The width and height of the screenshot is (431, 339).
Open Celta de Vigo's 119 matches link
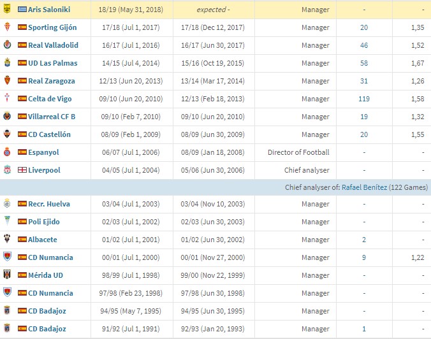click(364, 99)
